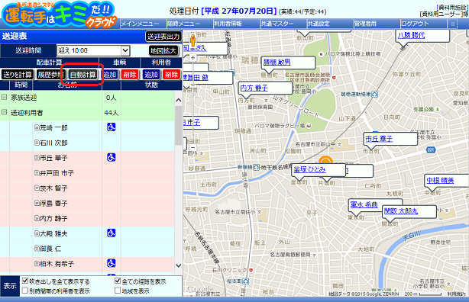Toggle 全ての経路を表示 checkbox

(x=118, y=281)
